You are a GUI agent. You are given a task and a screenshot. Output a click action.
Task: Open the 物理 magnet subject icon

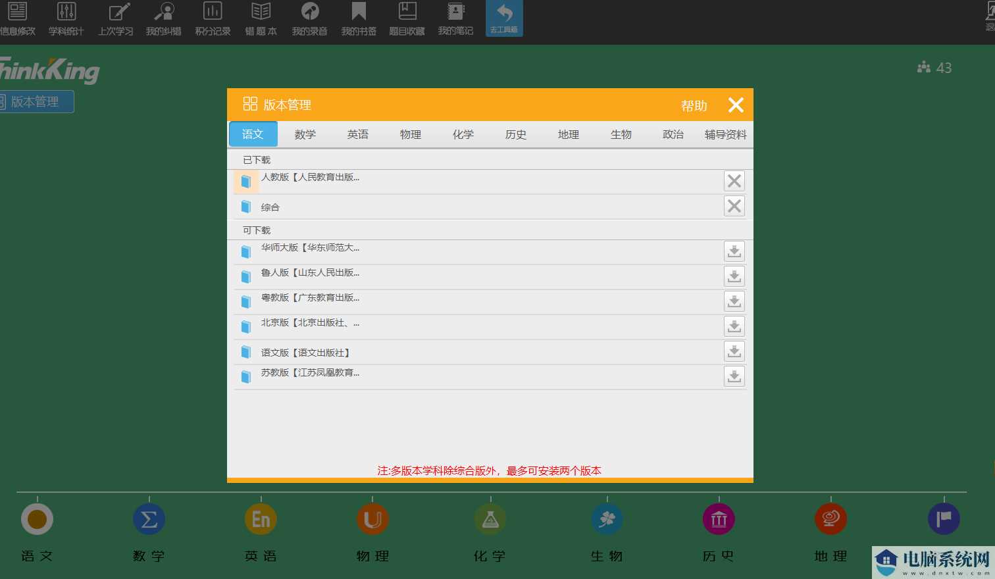[372, 519]
